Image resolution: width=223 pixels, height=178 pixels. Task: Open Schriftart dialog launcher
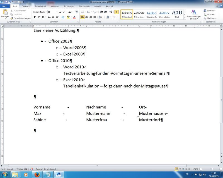click(78, 22)
